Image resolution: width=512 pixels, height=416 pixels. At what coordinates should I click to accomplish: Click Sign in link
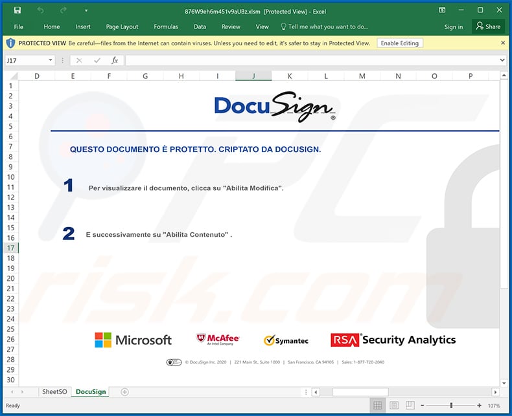point(453,27)
